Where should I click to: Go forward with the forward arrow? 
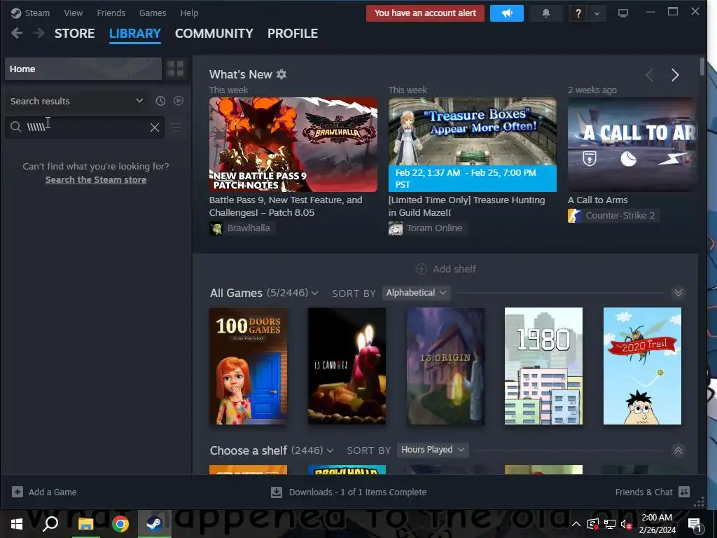(39, 33)
